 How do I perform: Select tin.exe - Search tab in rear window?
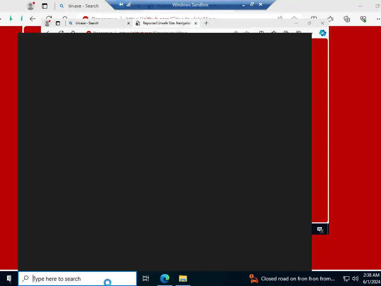(x=83, y=6)
